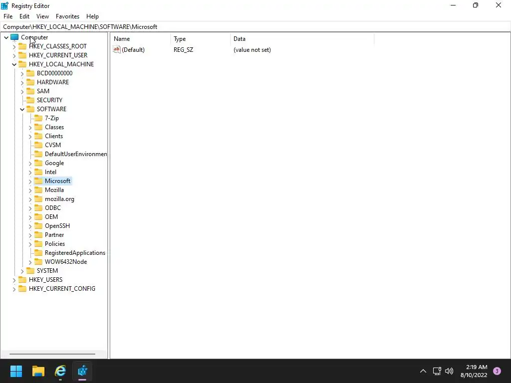
Task: Click the SECURITY folder icon
Action: point(30,100)
